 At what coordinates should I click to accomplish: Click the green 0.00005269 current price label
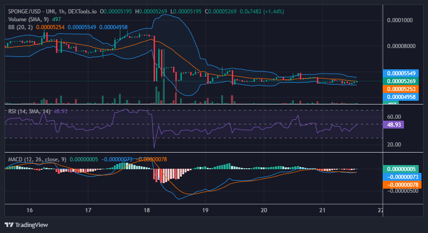[x=401, y=81]
